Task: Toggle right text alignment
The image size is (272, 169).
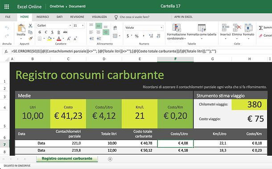Action: (106, 32)
